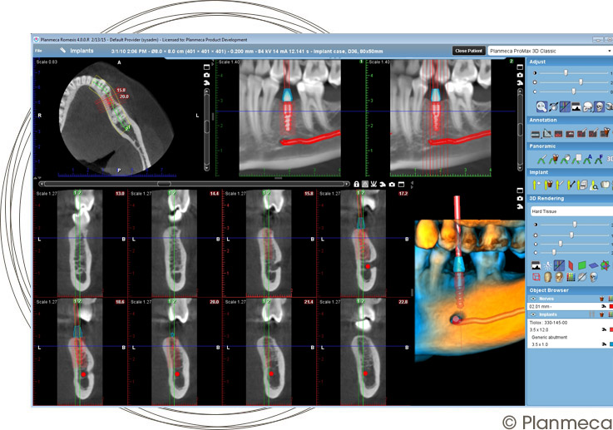
Task: Select the front-view skull icon in Adjust
Action: click(x=599, y=106)
